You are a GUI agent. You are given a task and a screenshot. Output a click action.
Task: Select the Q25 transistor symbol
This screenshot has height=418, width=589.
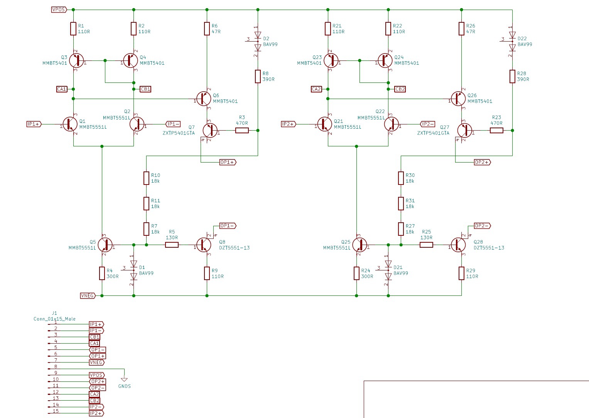click(x=359, y=245)
